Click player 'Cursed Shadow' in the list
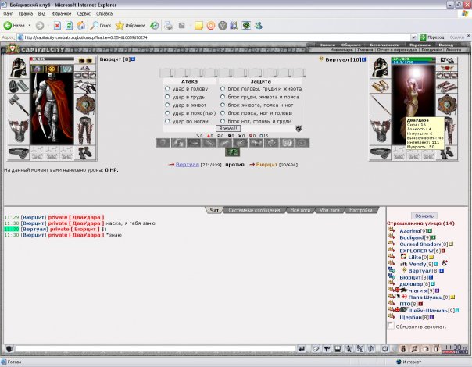 (x=420, y=244)
